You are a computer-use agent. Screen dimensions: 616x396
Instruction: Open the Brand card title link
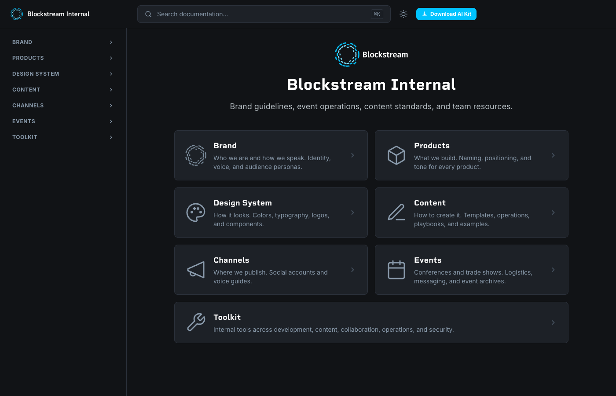225,146
